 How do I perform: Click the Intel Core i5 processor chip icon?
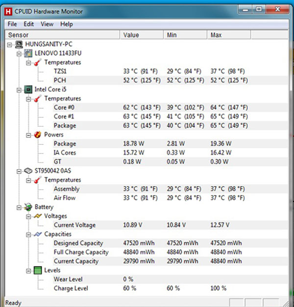coord(28,89)
